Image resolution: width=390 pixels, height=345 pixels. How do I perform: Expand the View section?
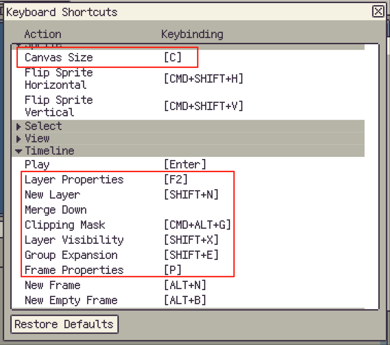tap(19, 139)
